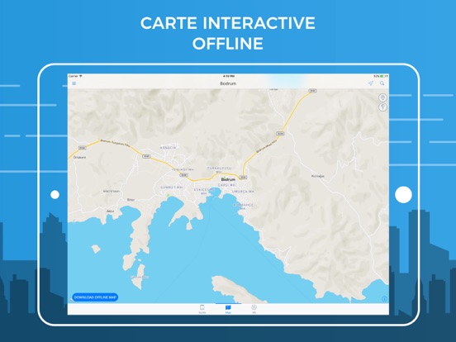Tap the round place marker button
This screenshot has height=342, width=456.
382,97
